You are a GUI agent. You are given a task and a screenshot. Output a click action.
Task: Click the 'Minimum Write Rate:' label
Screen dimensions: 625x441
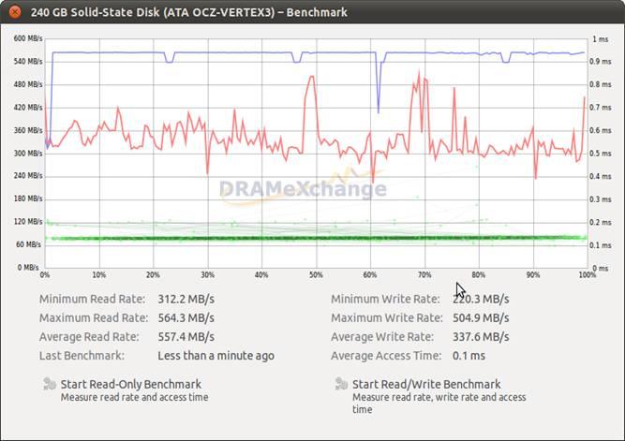tap(385, 299)
